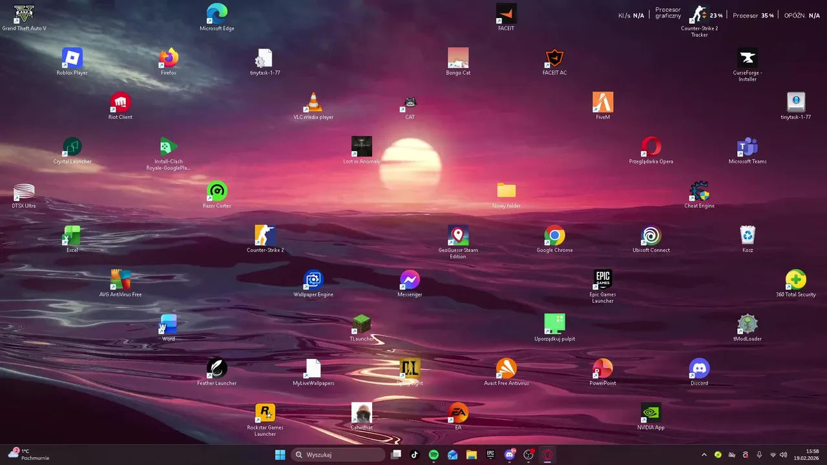Open the Grand Theft Auto V shortcut
The width and height of the screenshot is (827, 465).
(24, 17)
